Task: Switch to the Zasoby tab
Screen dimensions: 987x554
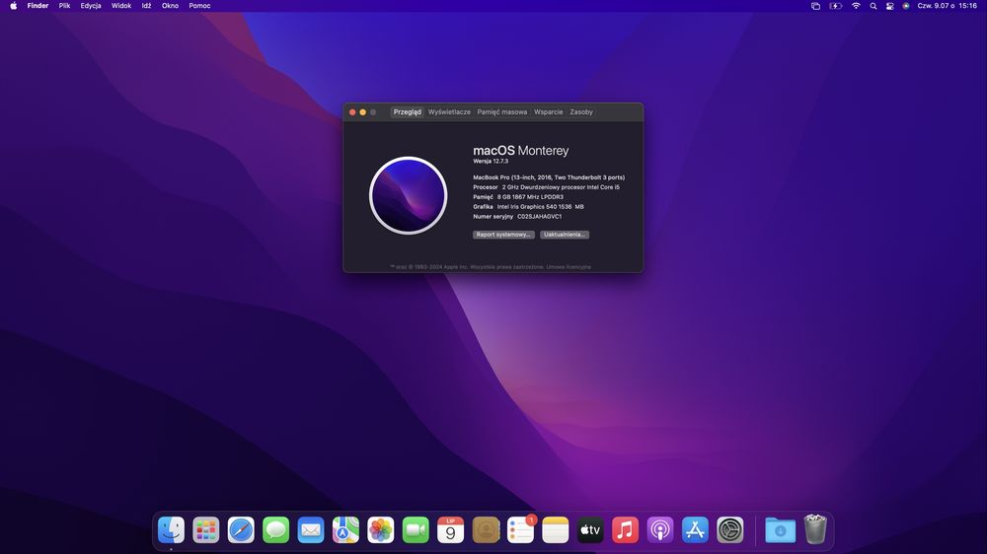Action: point(581,112)
